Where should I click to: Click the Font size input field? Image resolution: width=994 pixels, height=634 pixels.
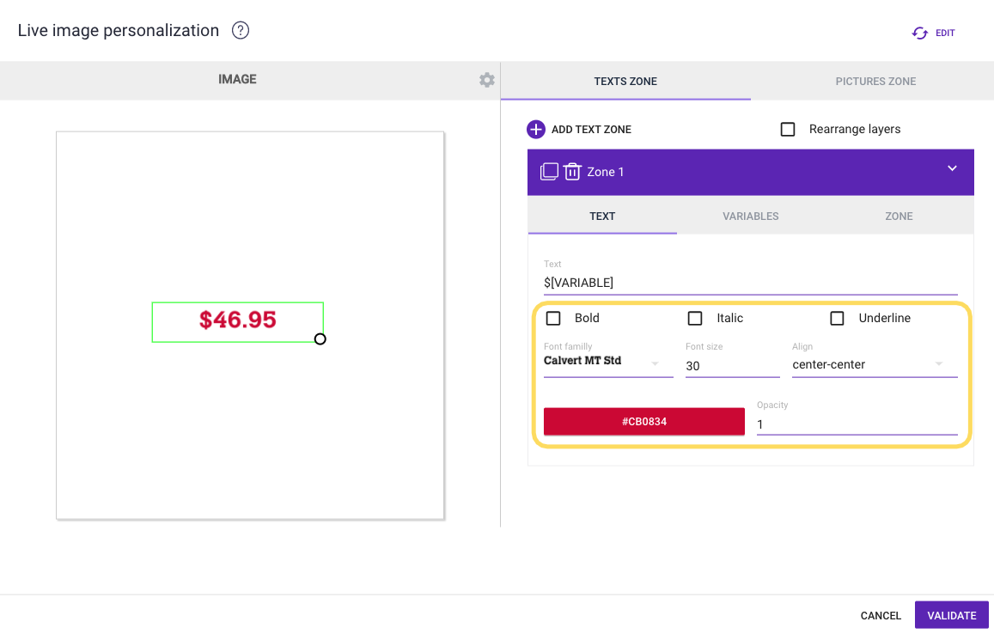732,366
